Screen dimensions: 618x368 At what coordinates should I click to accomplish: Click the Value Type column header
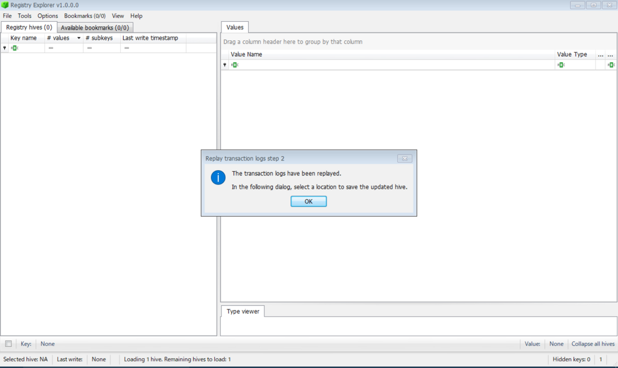click(x=575, y=54)
